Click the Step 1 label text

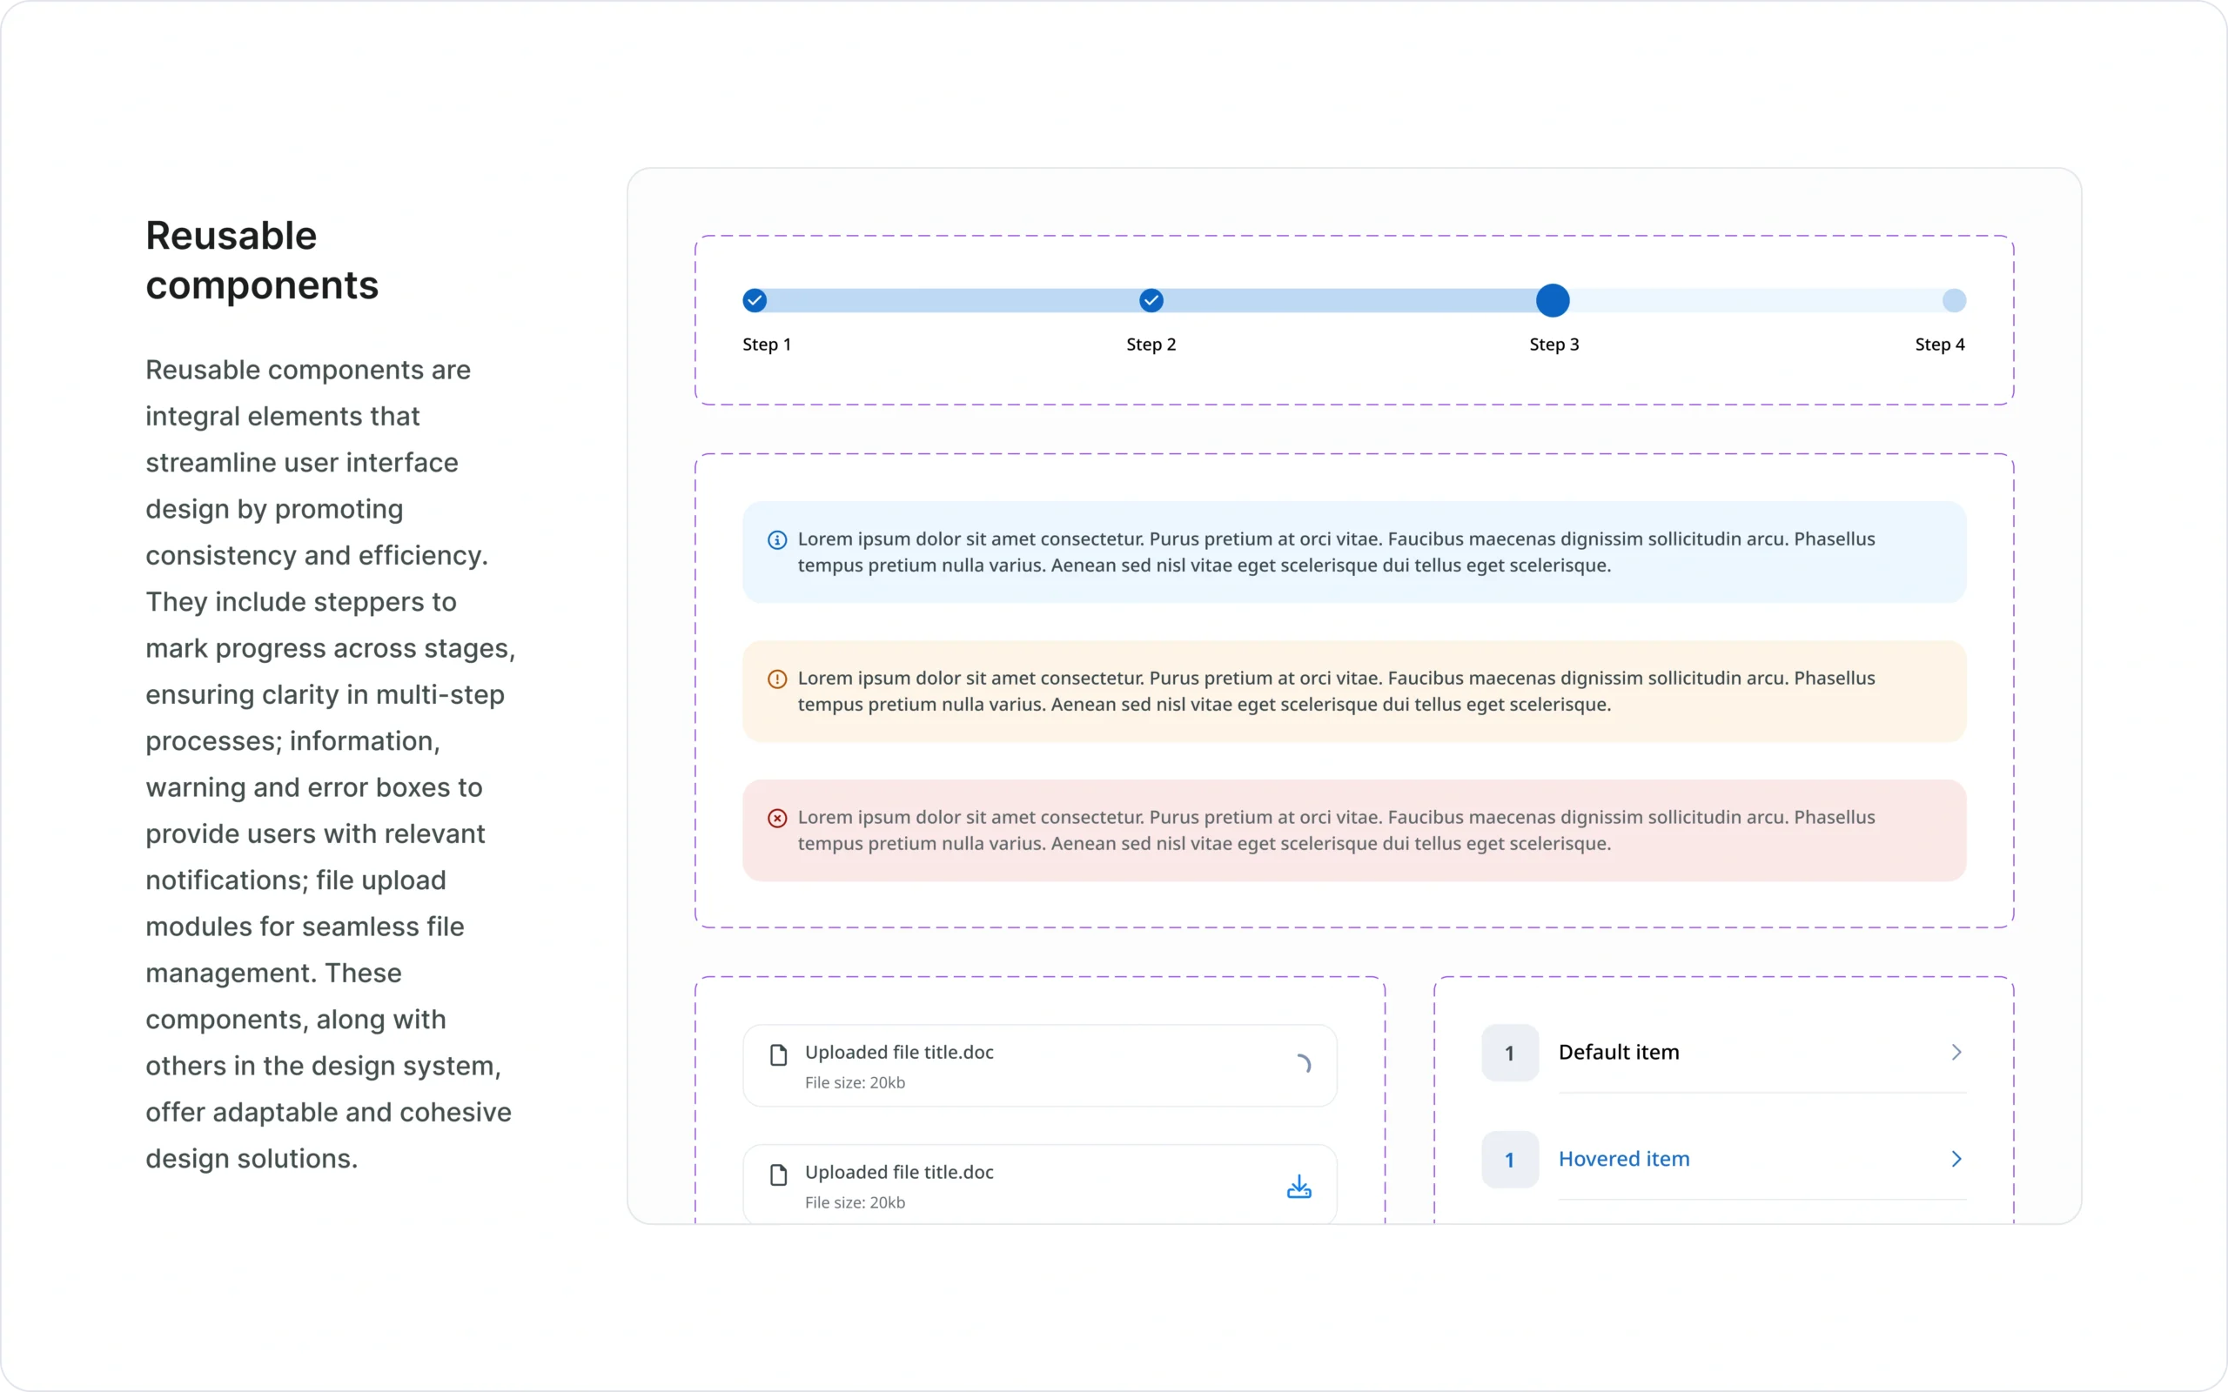766,344
